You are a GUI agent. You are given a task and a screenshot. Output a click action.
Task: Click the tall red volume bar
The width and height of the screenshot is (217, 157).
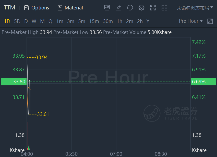[28, 136]
